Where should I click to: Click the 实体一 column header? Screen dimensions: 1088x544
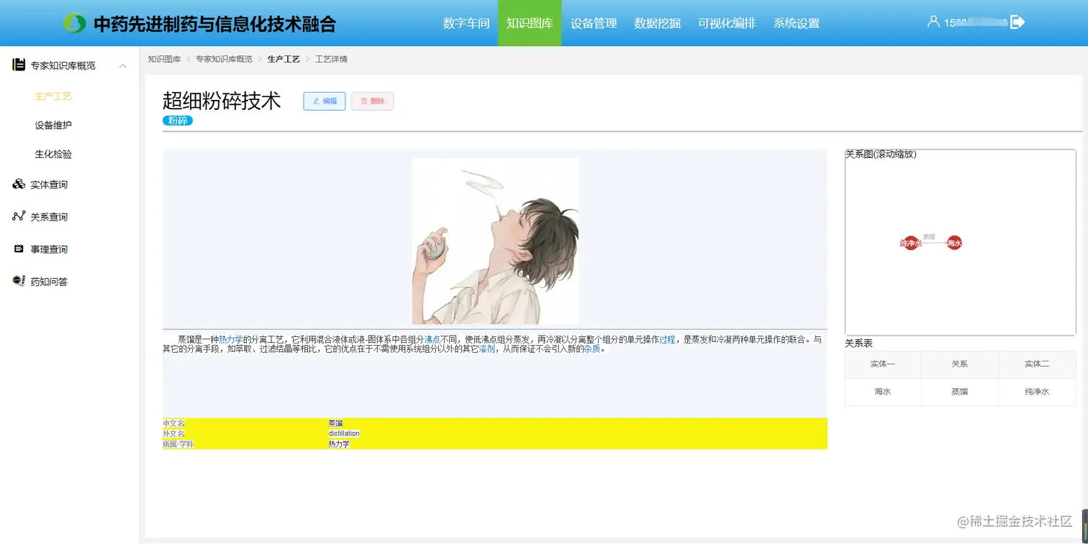pos(883,364)
